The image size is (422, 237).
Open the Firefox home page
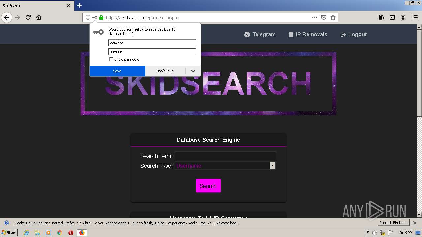pos(39,17)
